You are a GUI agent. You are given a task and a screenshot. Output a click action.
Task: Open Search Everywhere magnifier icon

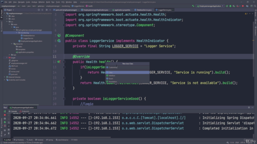pyautogui.click(x=255, y=6)
